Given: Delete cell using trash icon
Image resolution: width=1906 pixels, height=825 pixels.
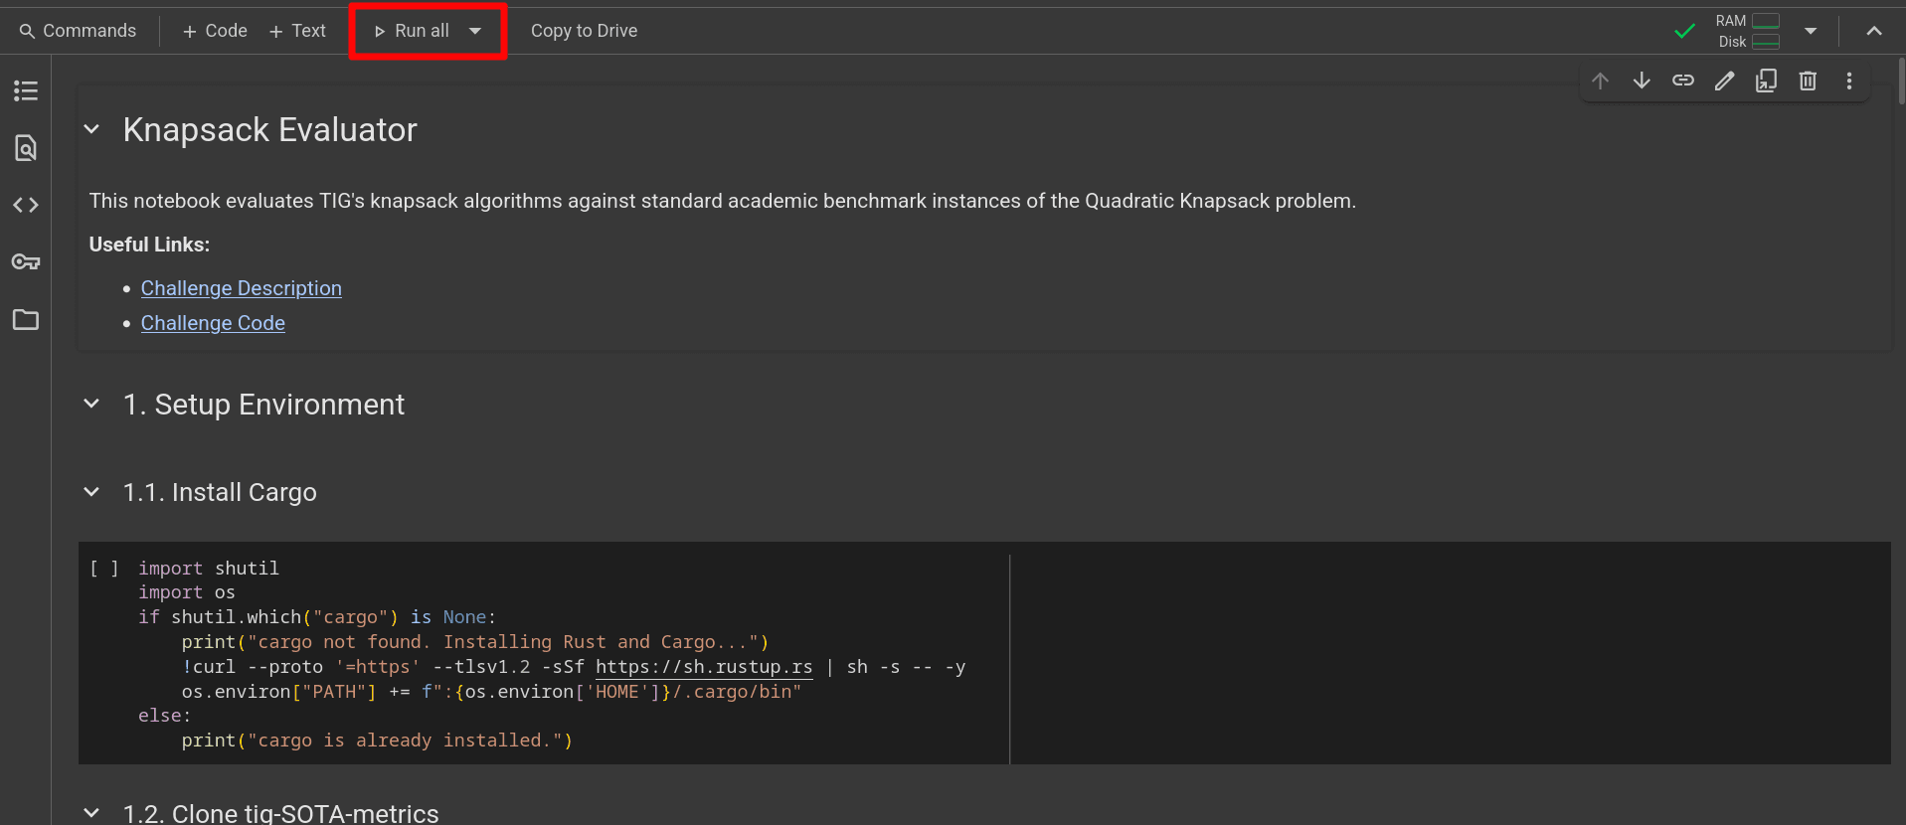Looking at the screenshot, I should coord(1808,81).
